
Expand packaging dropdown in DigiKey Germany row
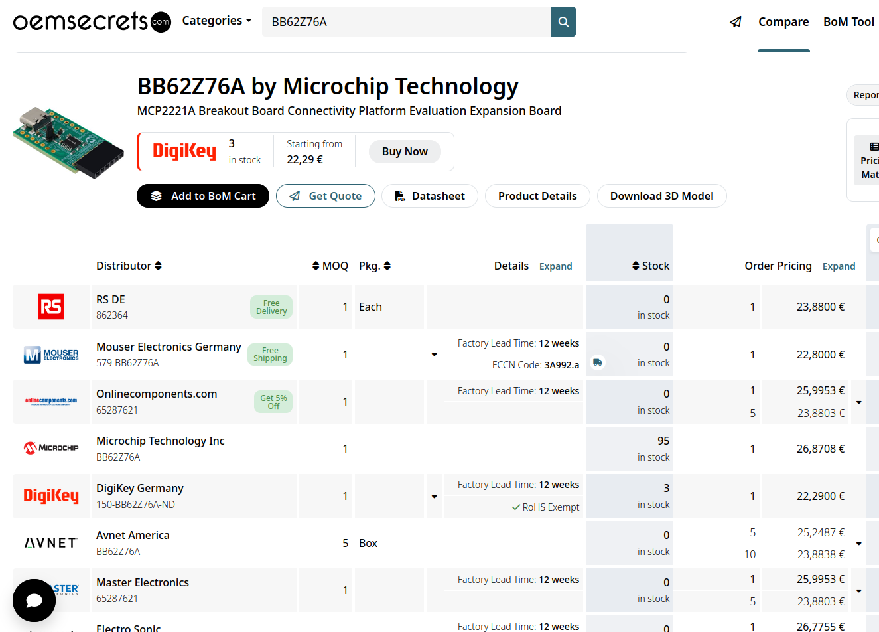point(434,497)
